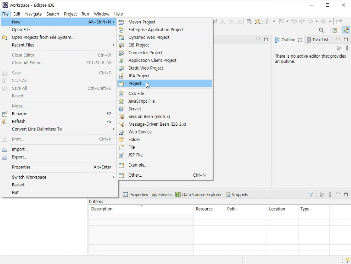
Task: Create a new CSS File
Action: (165, 93)
